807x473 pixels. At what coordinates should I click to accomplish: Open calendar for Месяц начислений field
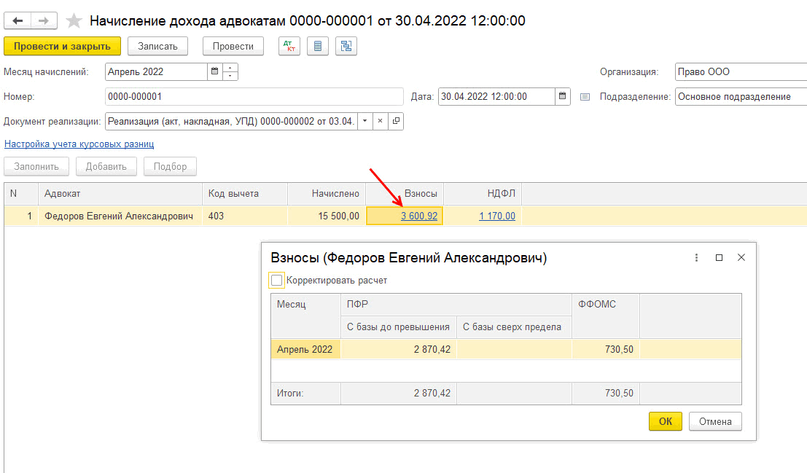[214, 72]
